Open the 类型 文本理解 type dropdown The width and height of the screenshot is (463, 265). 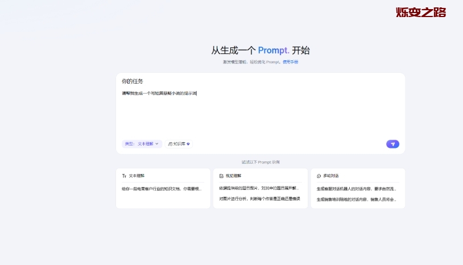(142, 144)
